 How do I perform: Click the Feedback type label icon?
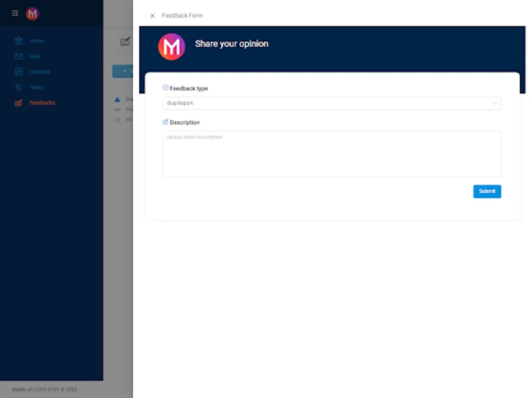coord(165,88)
